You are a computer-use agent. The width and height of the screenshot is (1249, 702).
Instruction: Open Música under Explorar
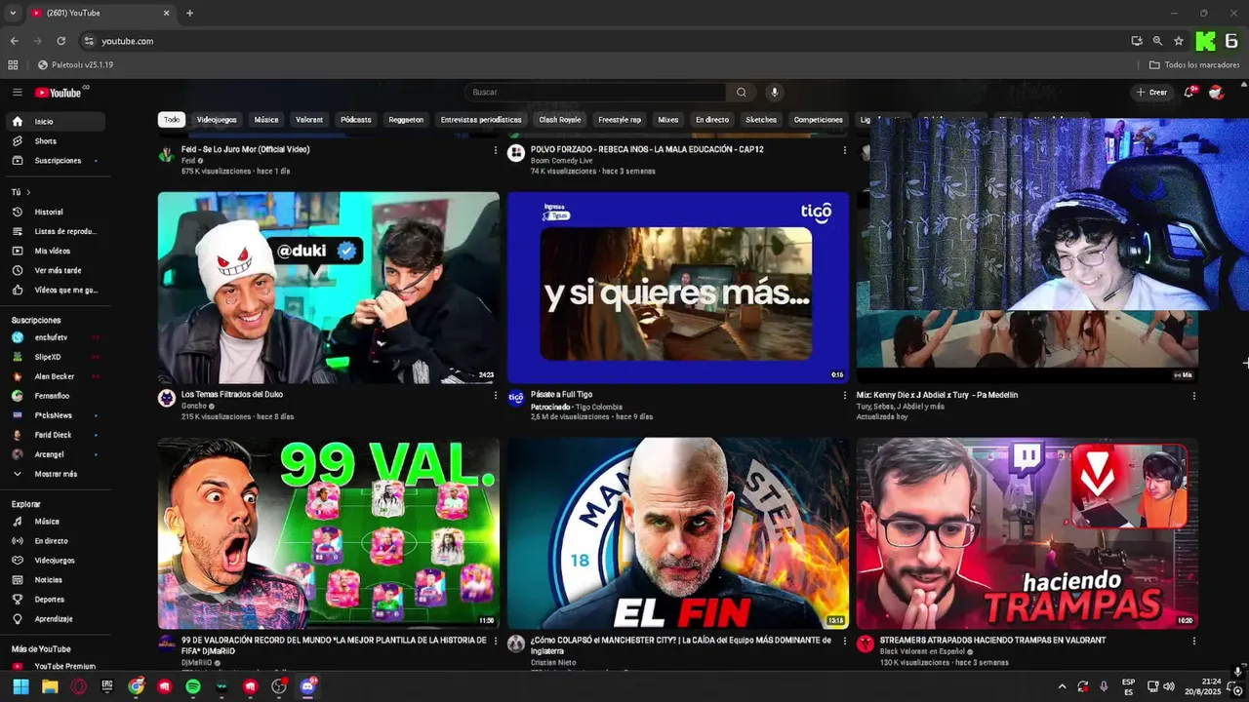point(56,522)
